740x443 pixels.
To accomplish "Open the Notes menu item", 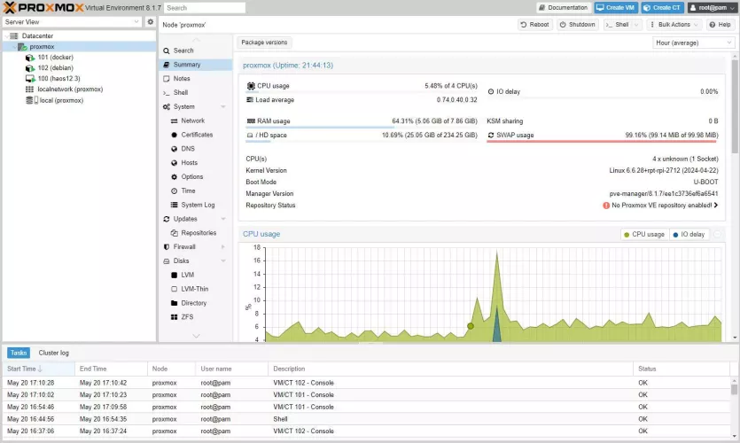I will [x=195, y=79].
